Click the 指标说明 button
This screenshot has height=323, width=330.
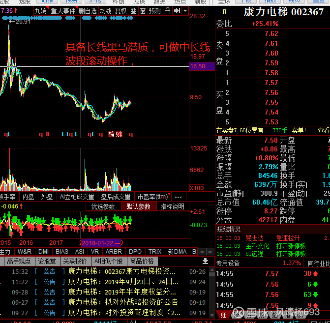[x=172, y=206]
